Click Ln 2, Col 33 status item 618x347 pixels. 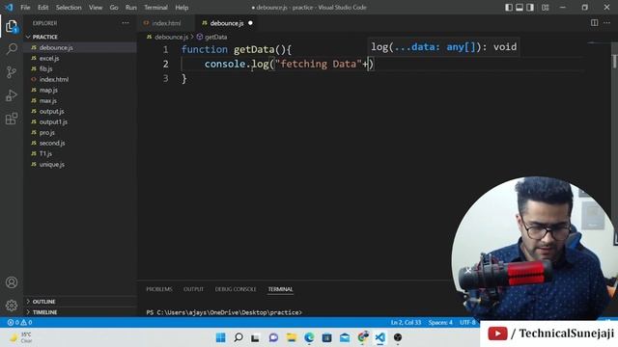(x=406, y=322)
